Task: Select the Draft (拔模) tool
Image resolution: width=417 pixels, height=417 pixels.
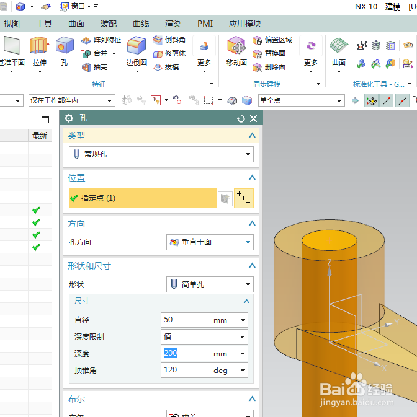Action: click(x=166, y=67)
